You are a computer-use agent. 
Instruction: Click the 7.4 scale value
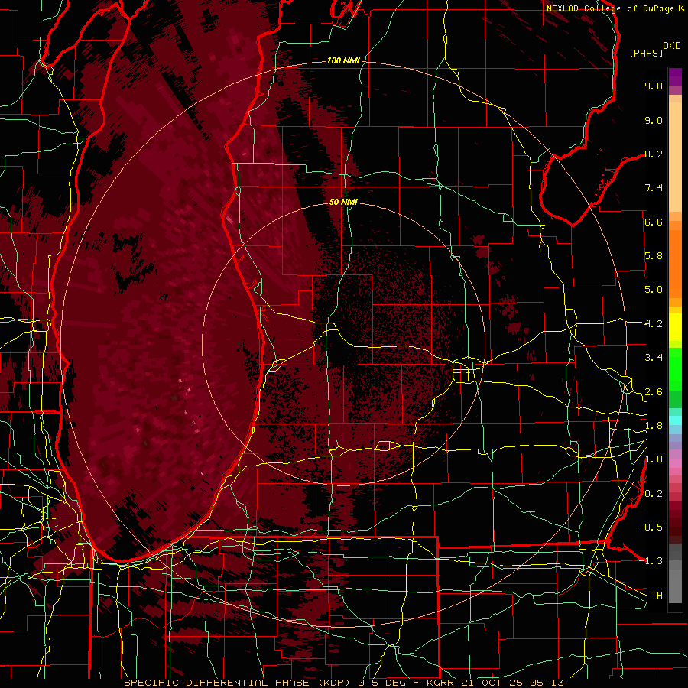pyautogui.click(x=654, y=188)
